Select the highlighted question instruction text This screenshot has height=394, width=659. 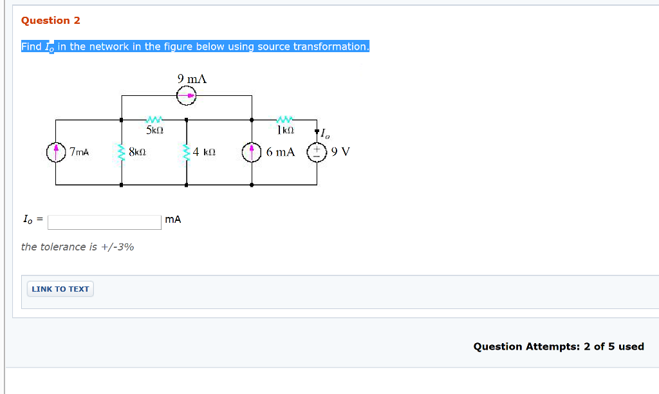pos(195,46)
